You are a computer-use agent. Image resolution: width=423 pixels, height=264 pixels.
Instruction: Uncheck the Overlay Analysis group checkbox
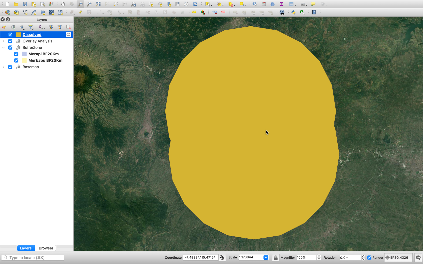[x=10, y=41]
